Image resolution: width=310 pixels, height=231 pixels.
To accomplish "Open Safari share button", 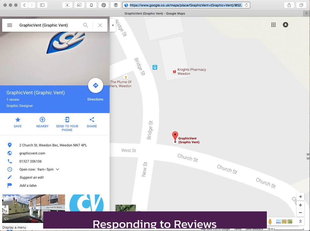I will tap(289, 5).
